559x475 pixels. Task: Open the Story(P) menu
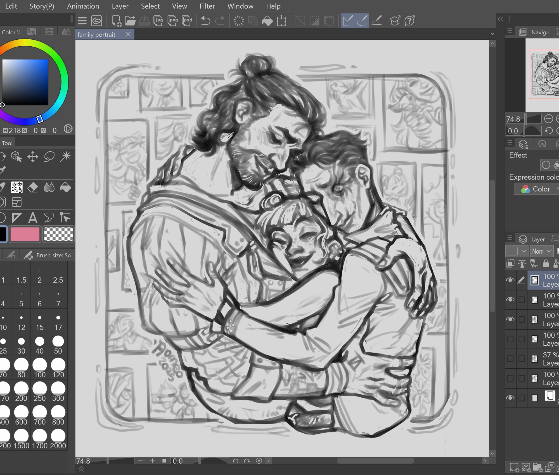click(x=42, y=6)
